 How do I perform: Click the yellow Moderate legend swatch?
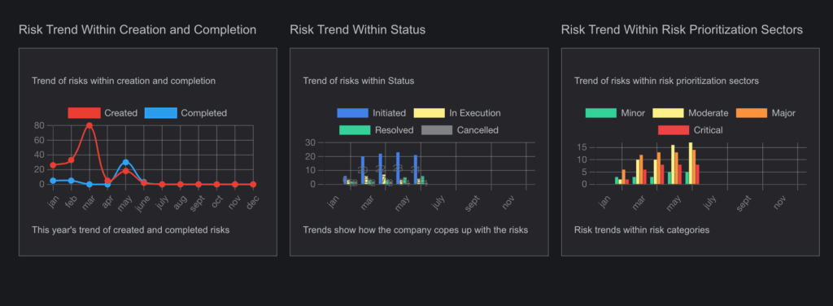point(669,112)
